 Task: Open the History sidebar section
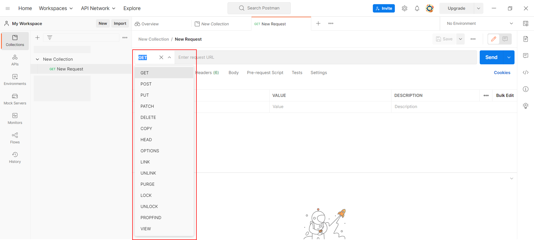[15, 158]
